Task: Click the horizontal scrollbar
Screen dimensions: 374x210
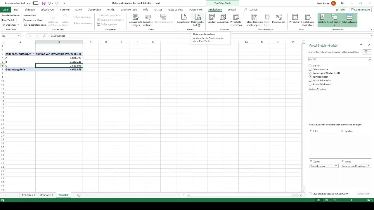Action: (241, 195)
